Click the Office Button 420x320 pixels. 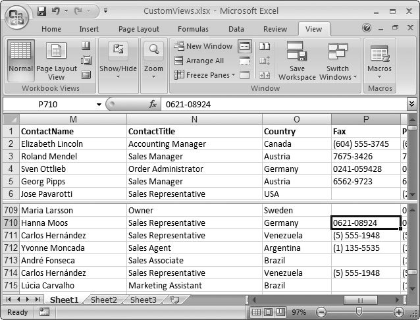coord(16,16)
